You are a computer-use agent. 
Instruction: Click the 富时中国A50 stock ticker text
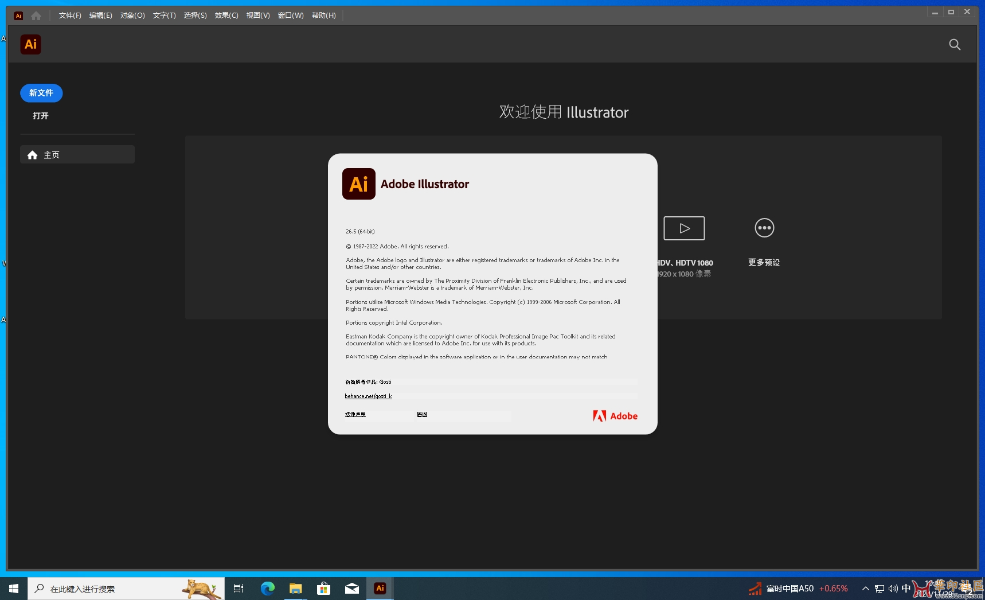790,589
